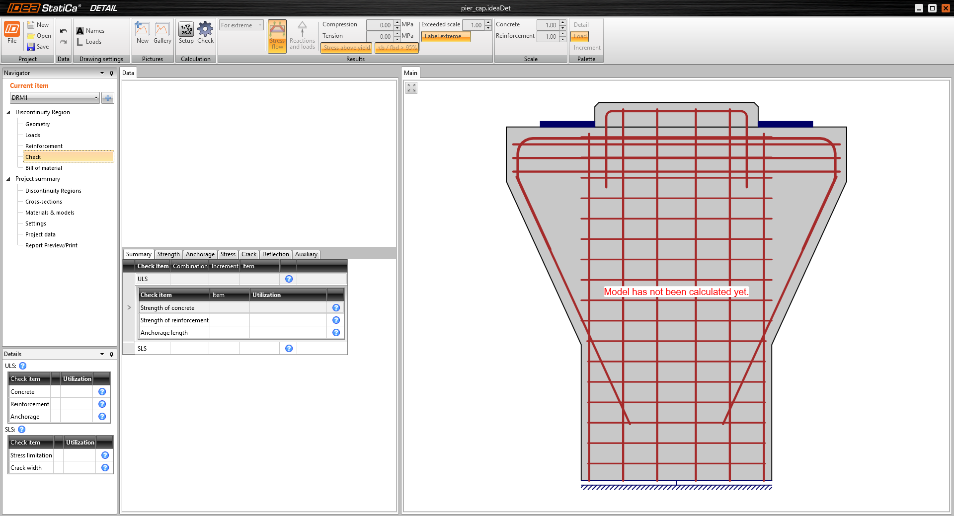Switch to the Anchorage tab
Viewport: 954px width, 516px height.
pos(200,254)
